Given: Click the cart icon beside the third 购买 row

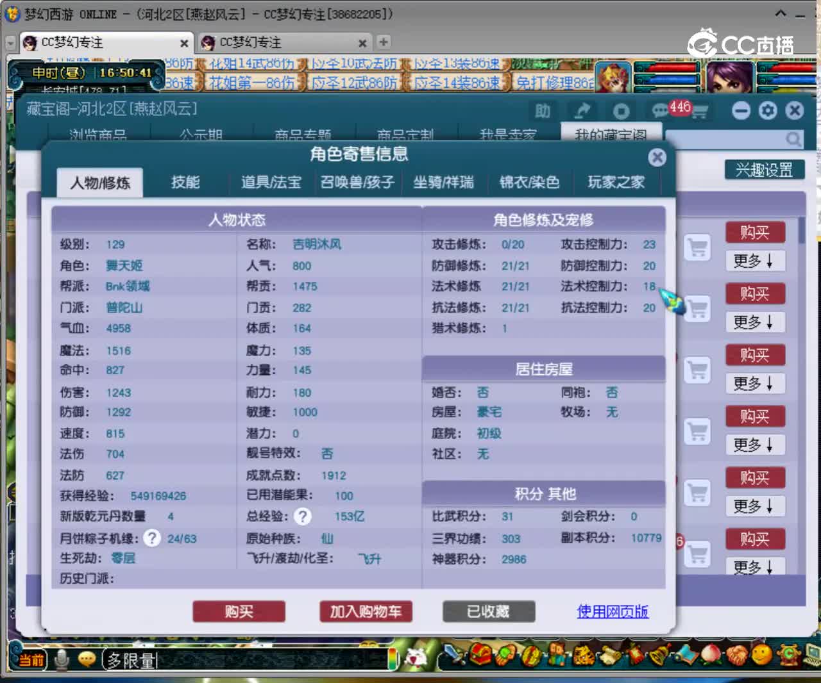Looking at the screenshot, I should tap(697, 370).
